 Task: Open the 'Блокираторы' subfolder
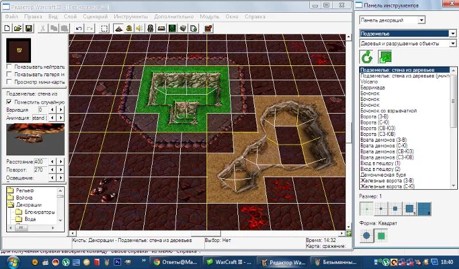pyautogui.click(x=40, y=212)
